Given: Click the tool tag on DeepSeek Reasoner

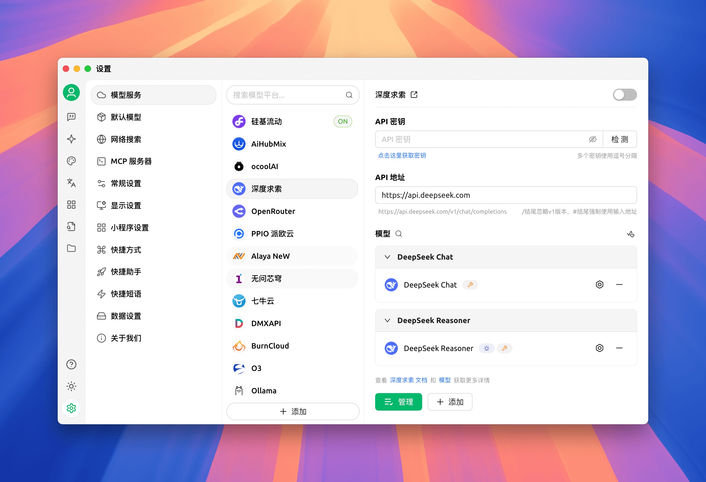Looking at the screenshot, I should pos(504,348).
